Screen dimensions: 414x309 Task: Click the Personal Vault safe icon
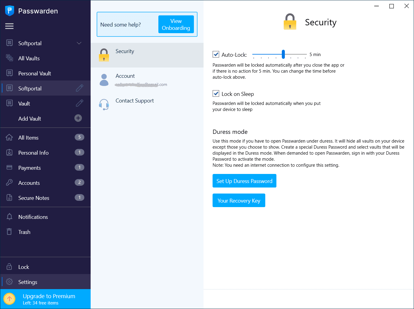coord(10,73)
